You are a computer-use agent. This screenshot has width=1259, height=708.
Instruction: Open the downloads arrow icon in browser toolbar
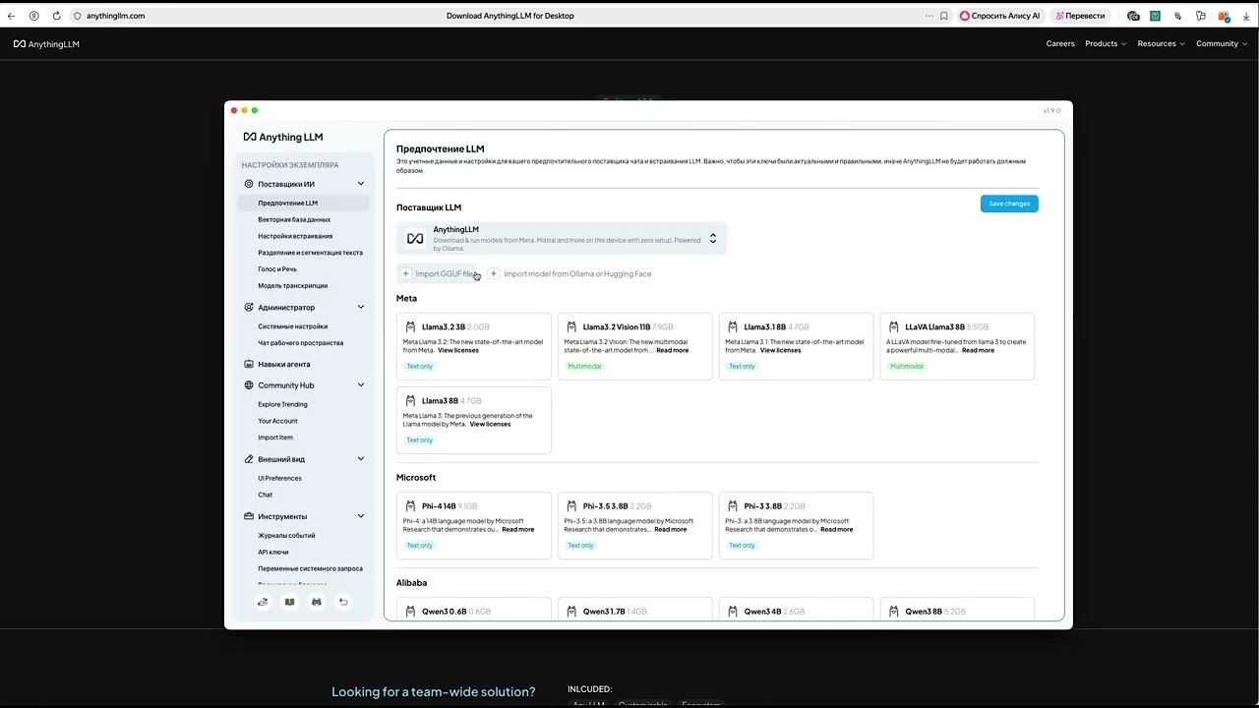point(1246,16)
